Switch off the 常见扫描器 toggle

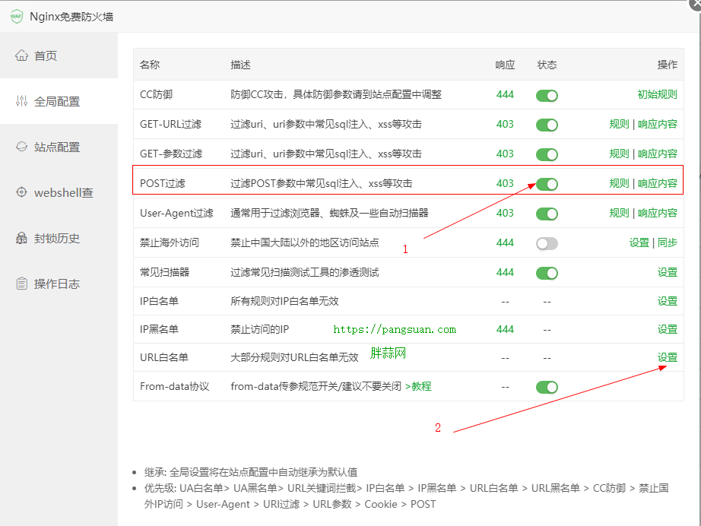[547, 273]
